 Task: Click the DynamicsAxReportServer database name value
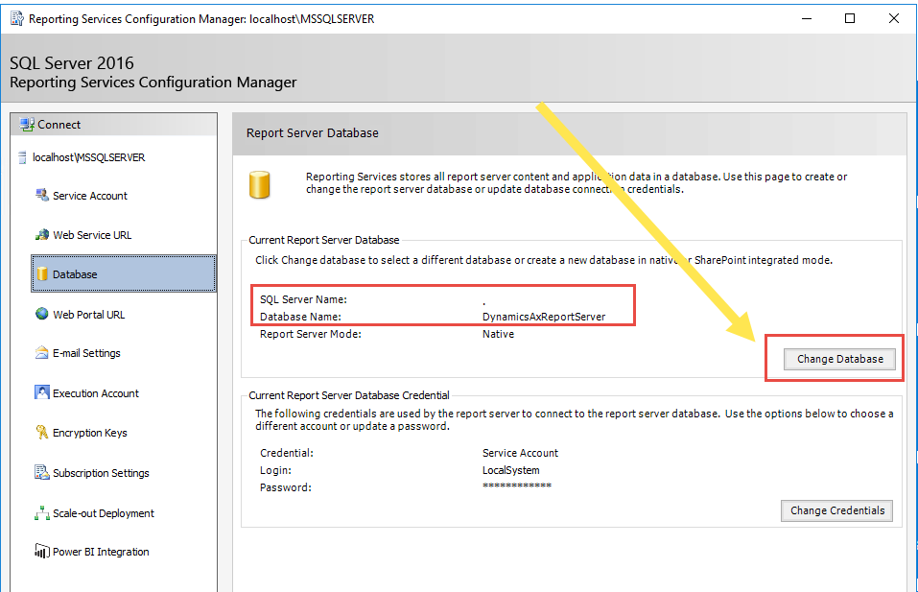pyautogui.click(x=544, y=317)
